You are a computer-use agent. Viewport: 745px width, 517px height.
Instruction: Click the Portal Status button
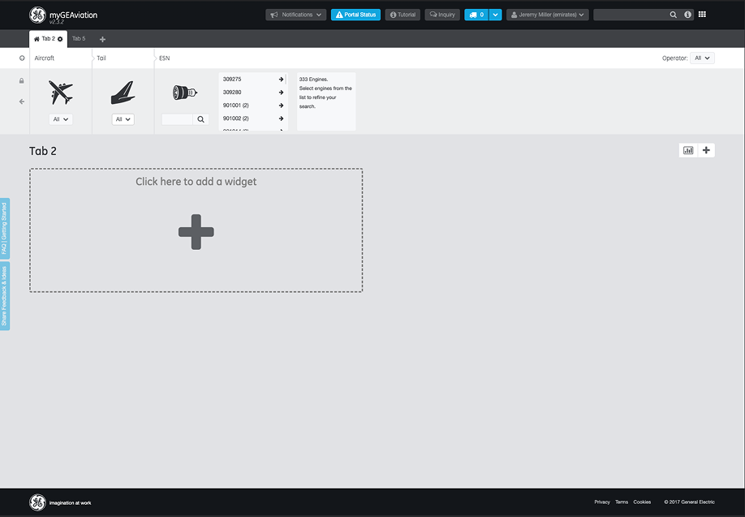pos(355,15)
